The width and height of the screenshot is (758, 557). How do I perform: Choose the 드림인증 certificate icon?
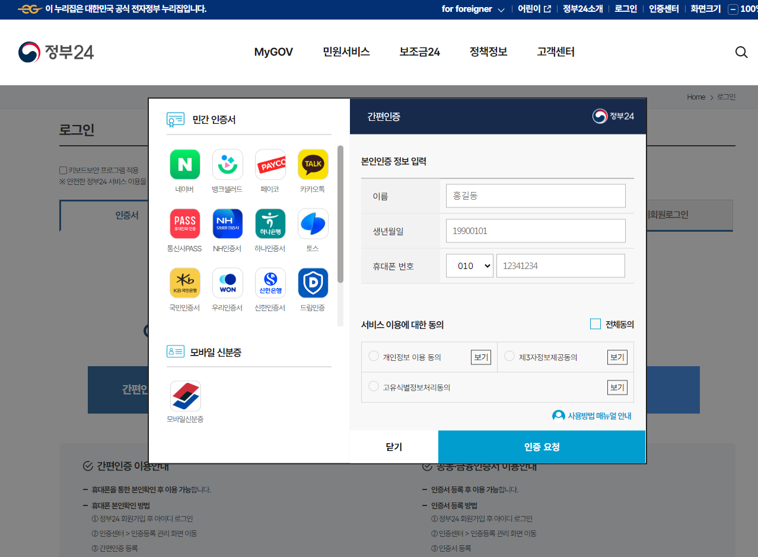coord(313,283)
